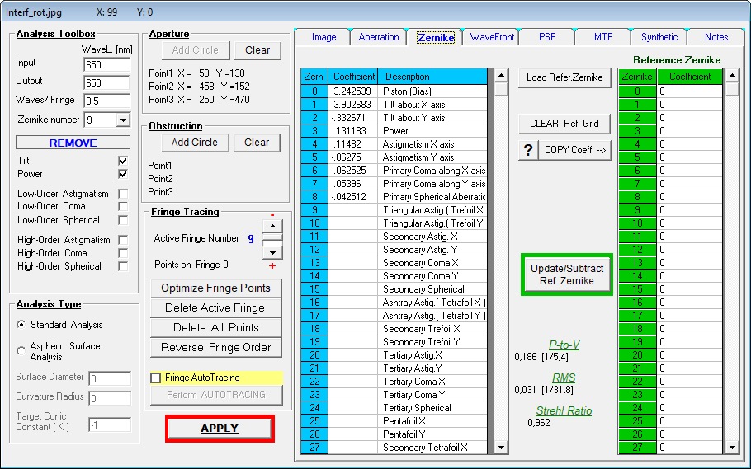
Task: Click the question mark help button
Action: point(528,150)
